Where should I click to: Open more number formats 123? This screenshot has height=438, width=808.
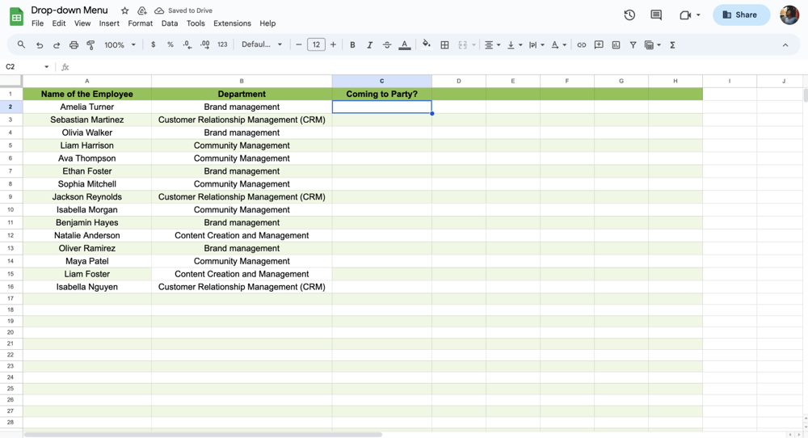[x=222, y=44]
